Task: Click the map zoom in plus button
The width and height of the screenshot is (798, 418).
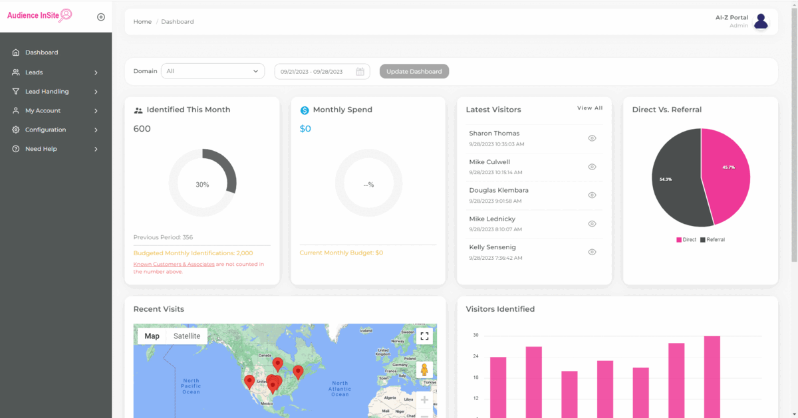Action: pos(424,400)
